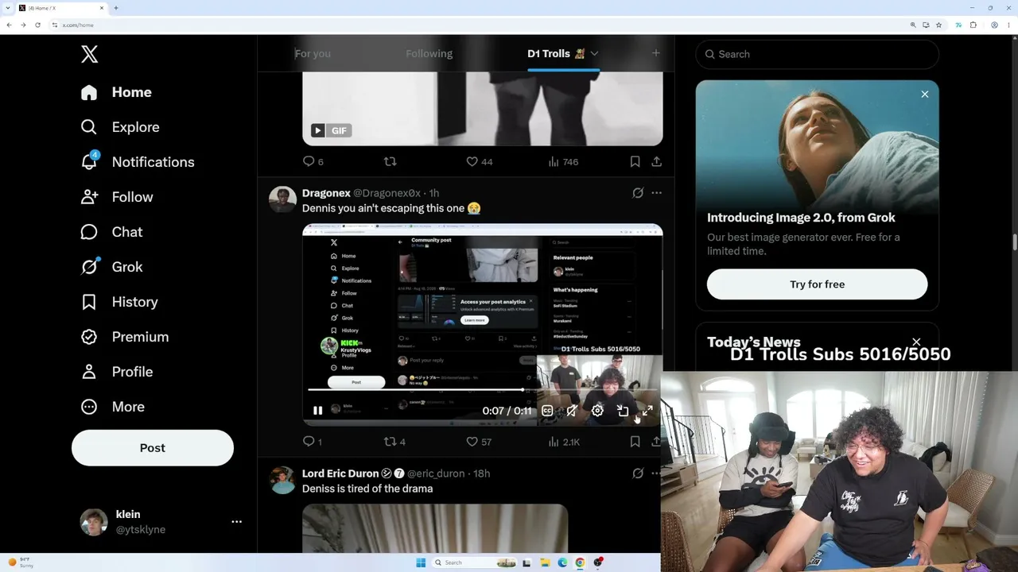Enter fullscreen for the video player
1018x572 pixels.
pyautogui.click(x=647, y=411)
